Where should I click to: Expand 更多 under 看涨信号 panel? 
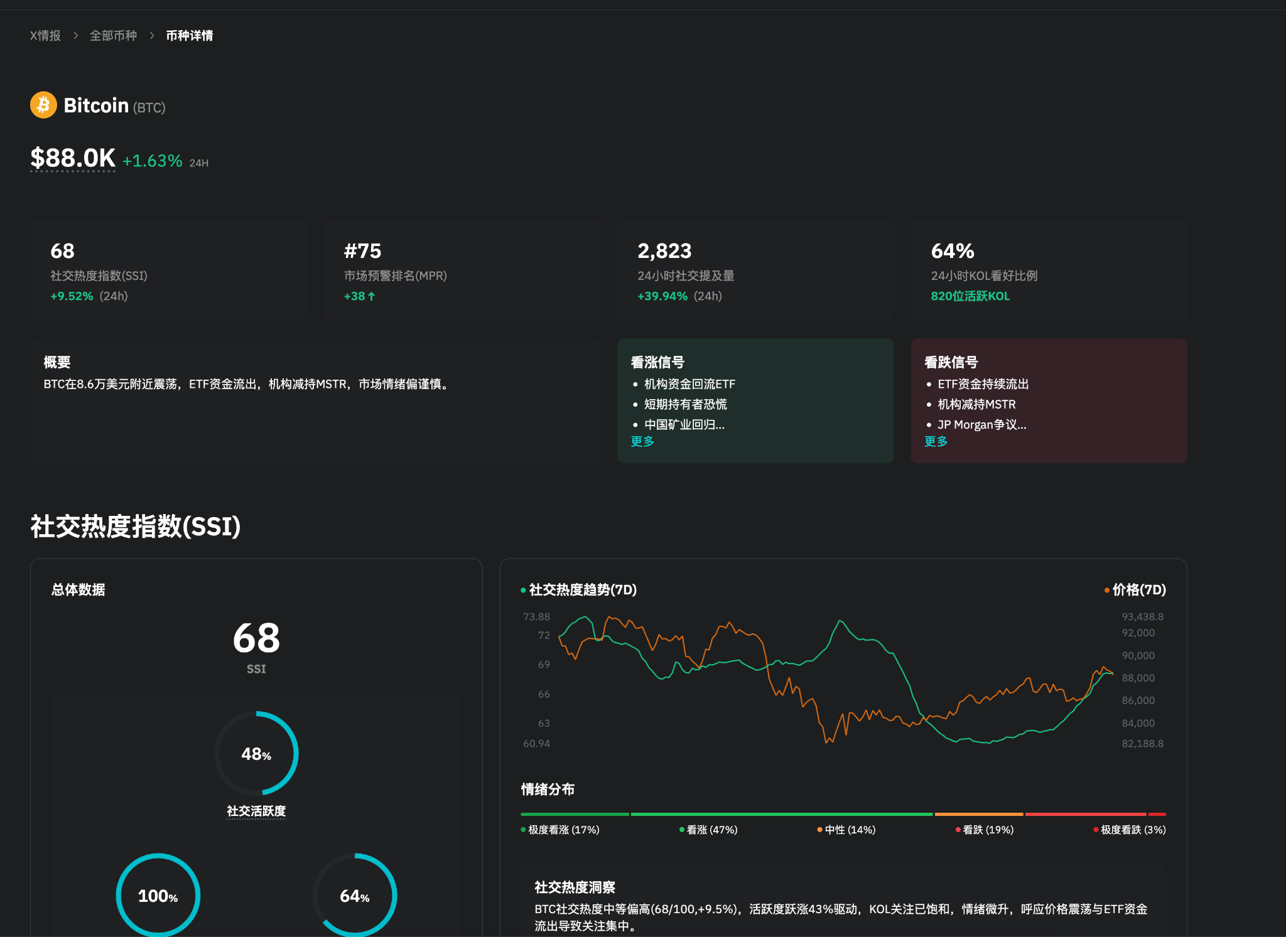[642, 441]
